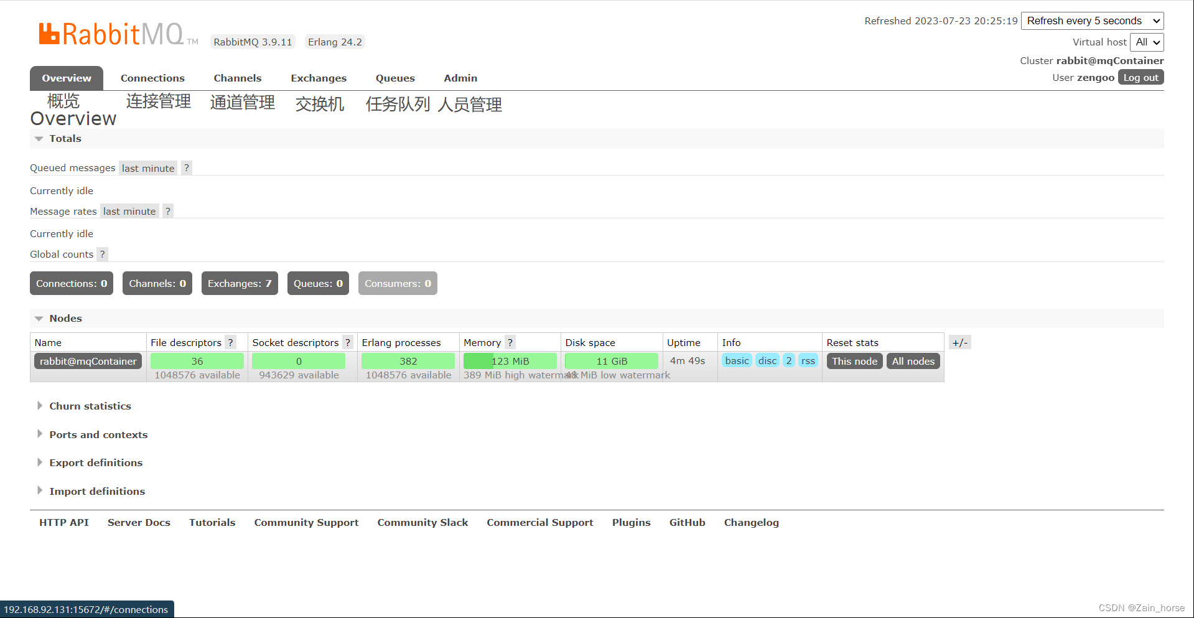
Task: Click the Erlang processes 382 bar
Action: [408, 361]
